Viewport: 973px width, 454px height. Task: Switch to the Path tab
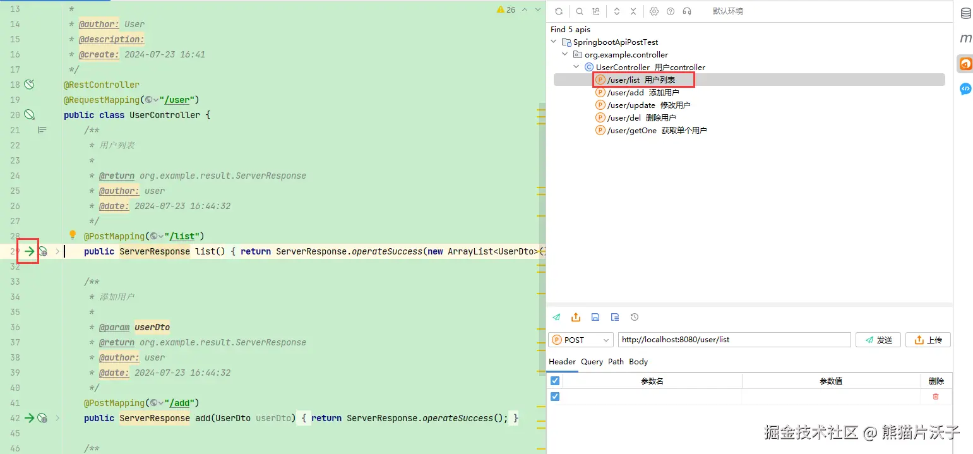(x=616, y=362)
